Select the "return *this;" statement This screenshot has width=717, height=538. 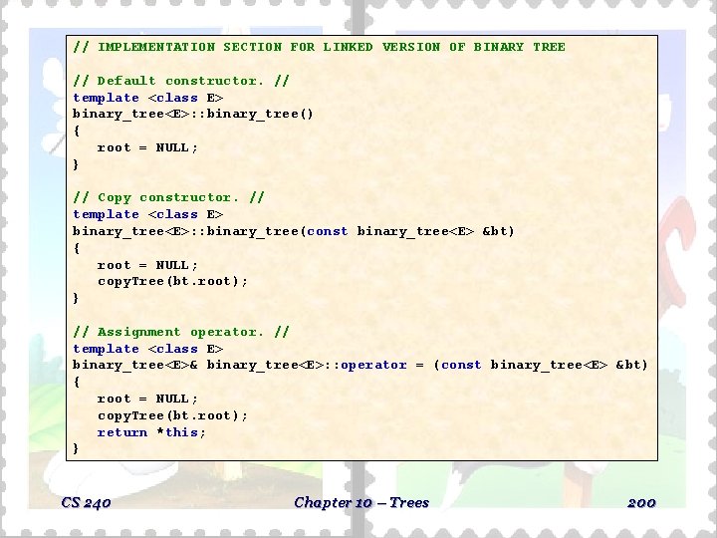(151, 432)
